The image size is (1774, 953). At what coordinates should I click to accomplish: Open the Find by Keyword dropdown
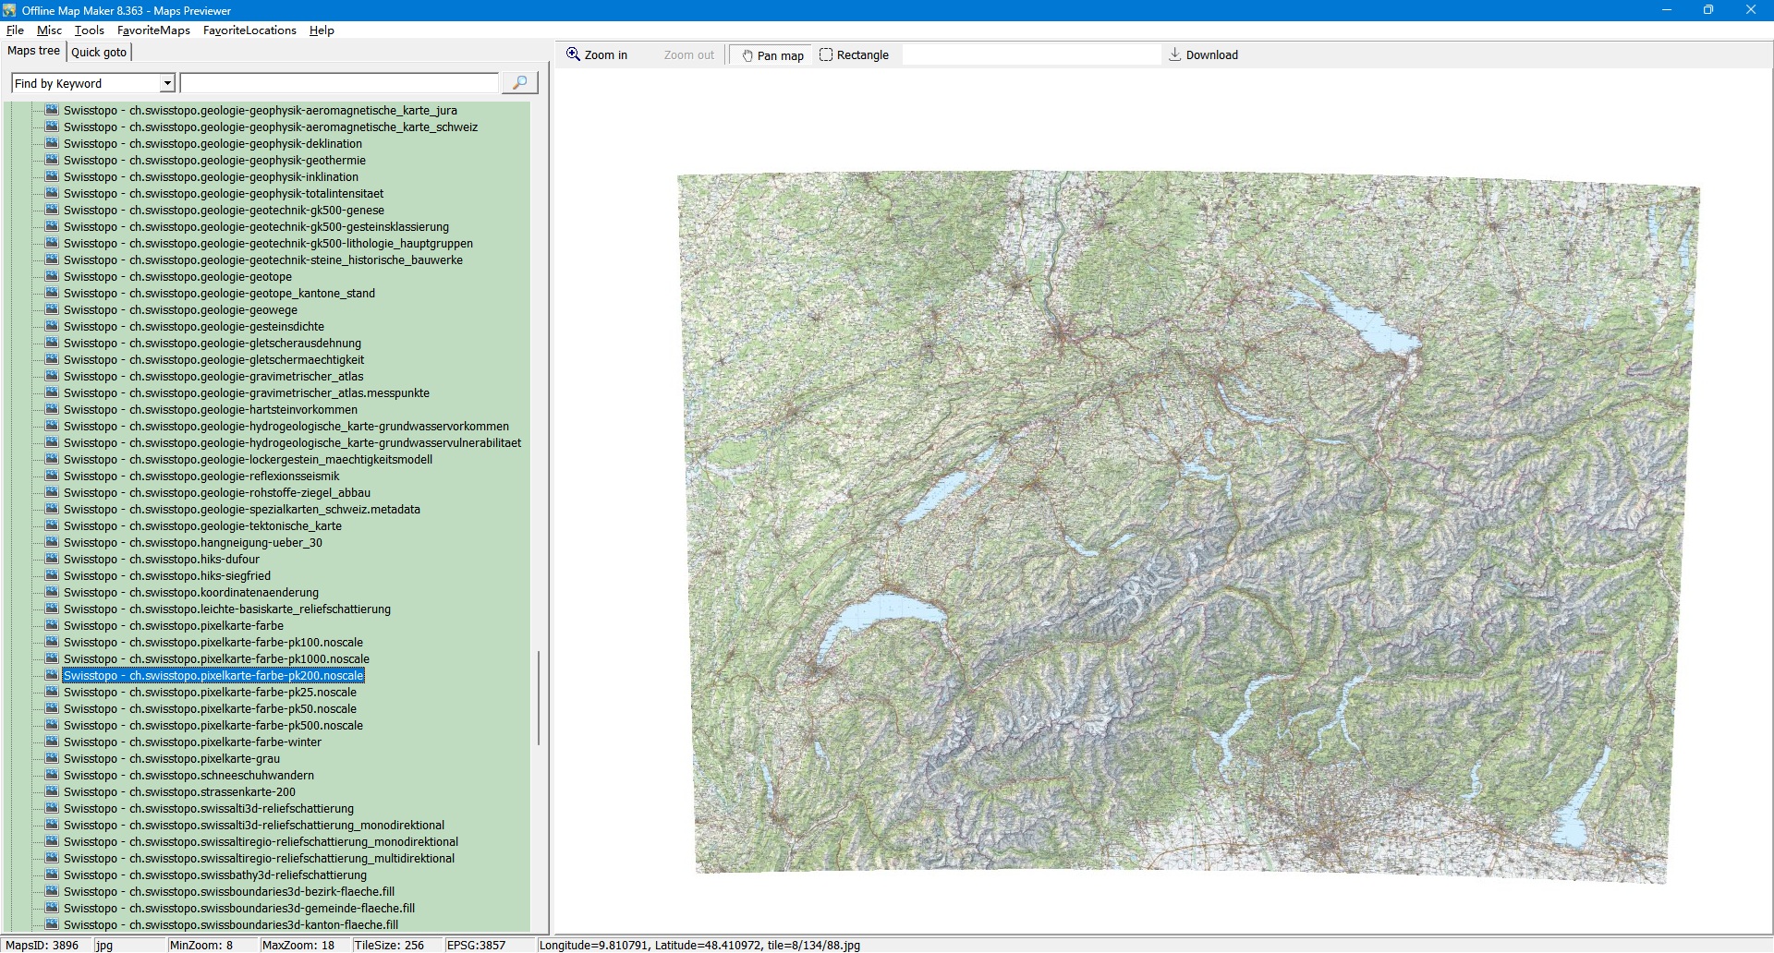167,83
